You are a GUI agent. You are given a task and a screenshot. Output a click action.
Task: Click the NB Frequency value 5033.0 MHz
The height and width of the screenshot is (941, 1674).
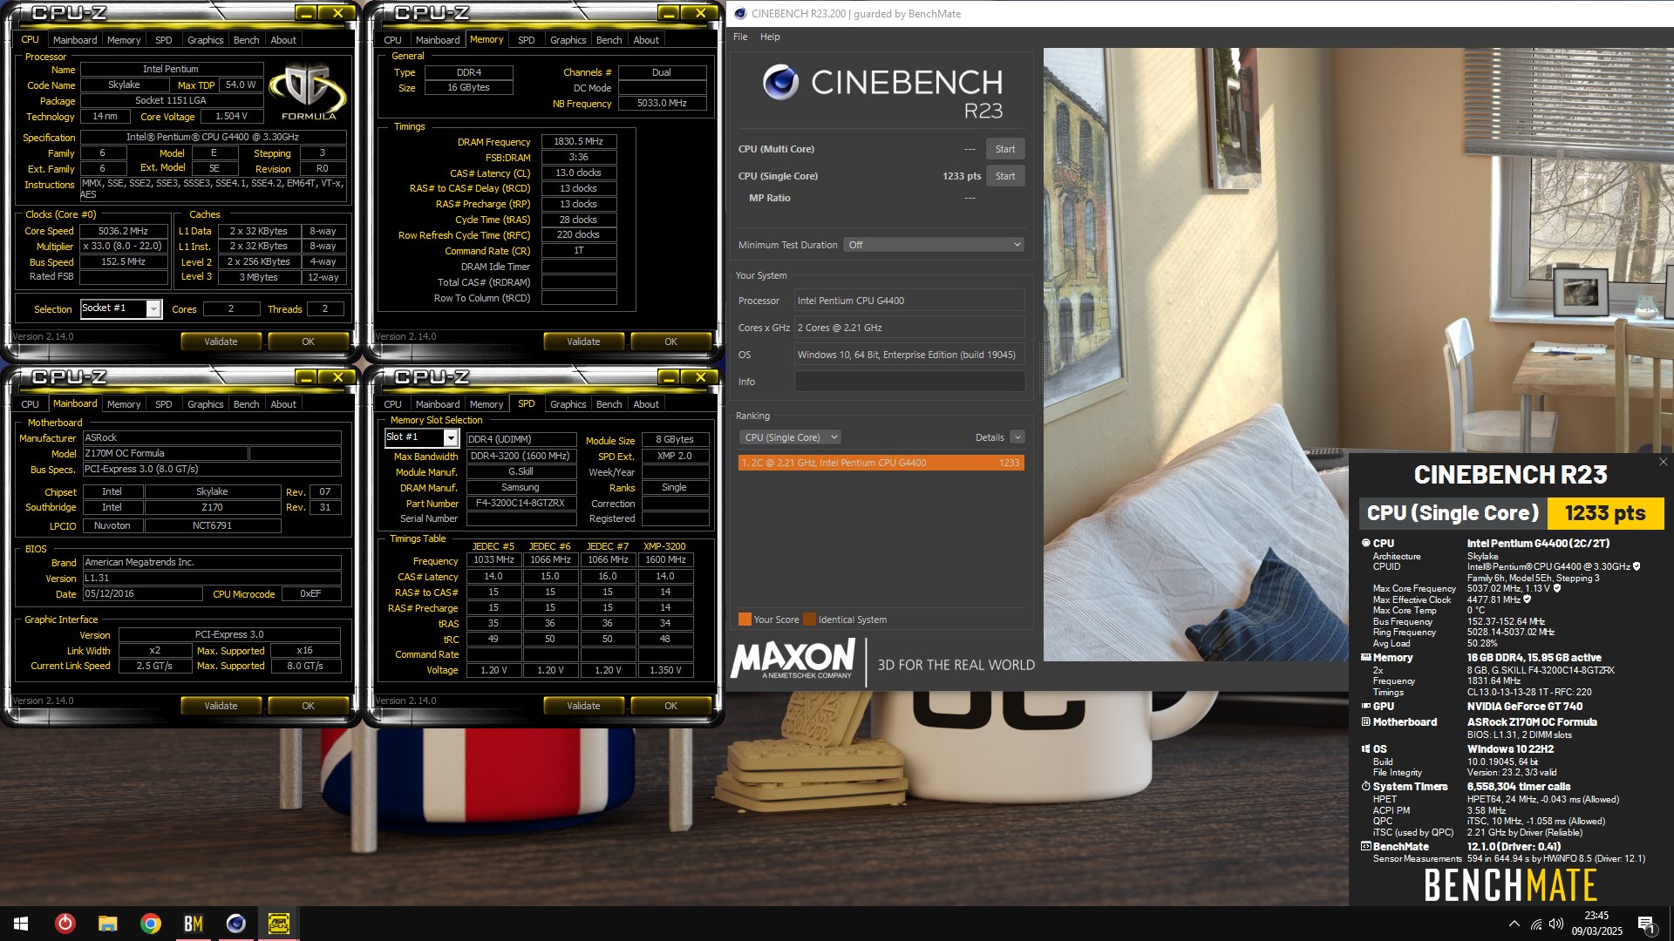(x=662, y=103)
